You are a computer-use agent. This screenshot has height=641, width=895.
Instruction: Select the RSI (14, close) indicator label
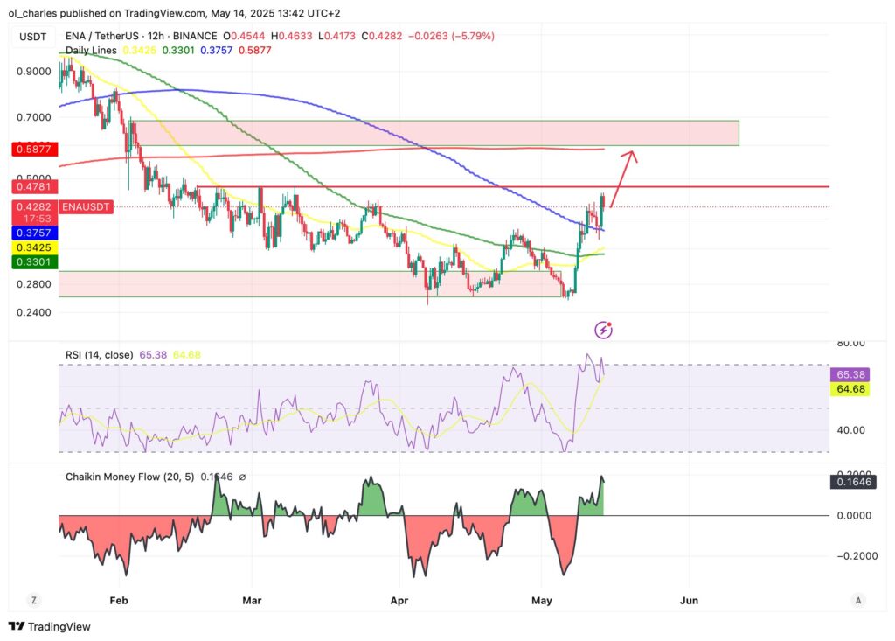pos(100,354)
